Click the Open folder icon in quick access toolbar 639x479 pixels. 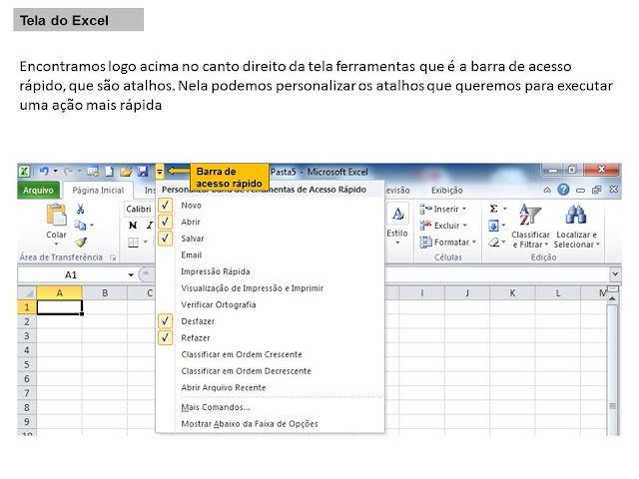click(126, 172)
